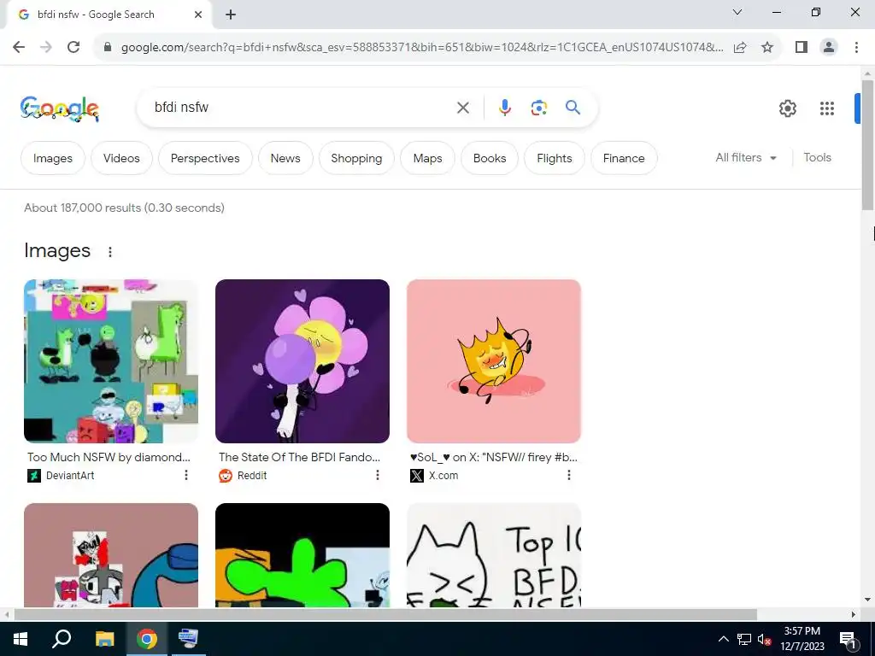Click the horizontal page scrollbar thumb
Screen dimensions: 875x656
385,614
